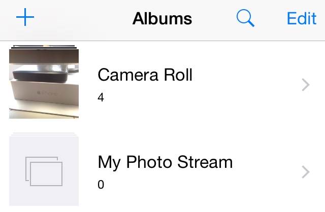325x212 pixels.
Task: Click the stacked photos placeholder icon
Action: click(x=44, y=171)
